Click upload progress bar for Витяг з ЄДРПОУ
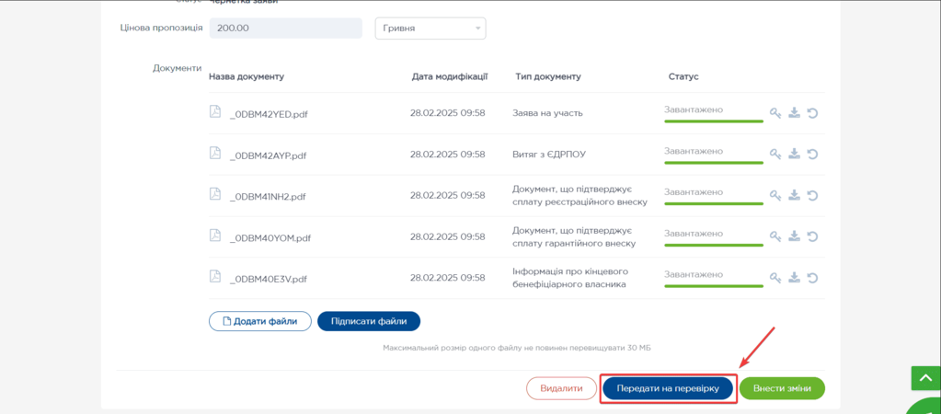This screenshot has width=941, height=414. pyautogui.click(x=713, y=163)
